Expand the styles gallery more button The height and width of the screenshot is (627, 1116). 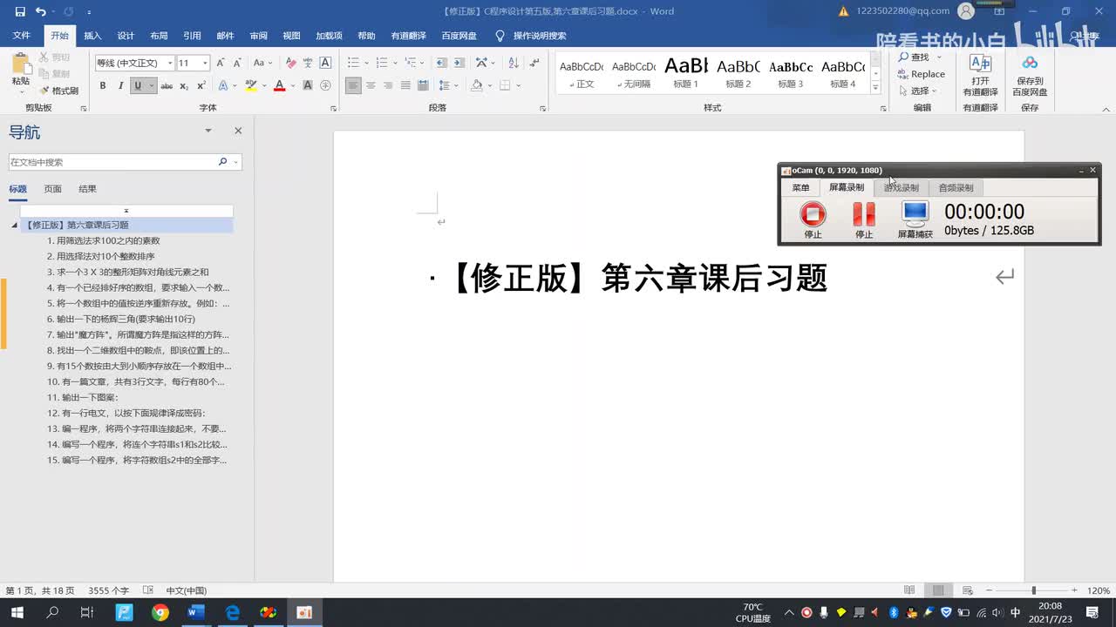[x=875, y=86]
